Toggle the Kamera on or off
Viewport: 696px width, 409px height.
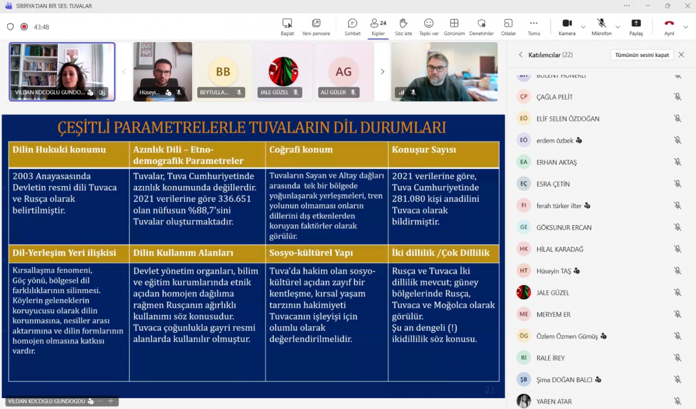coord(567,23)
